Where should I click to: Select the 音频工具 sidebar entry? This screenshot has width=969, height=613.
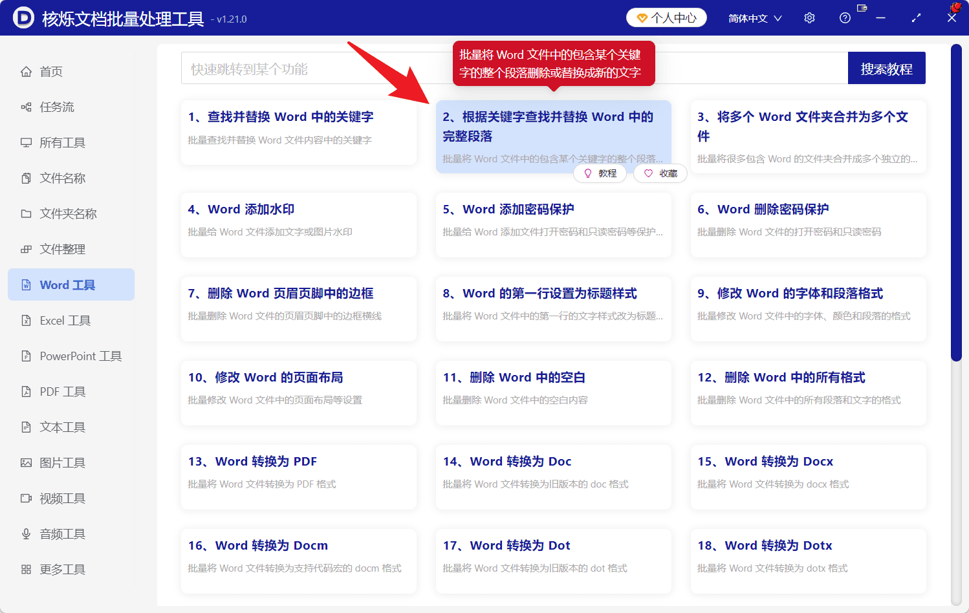coord(60,533)
